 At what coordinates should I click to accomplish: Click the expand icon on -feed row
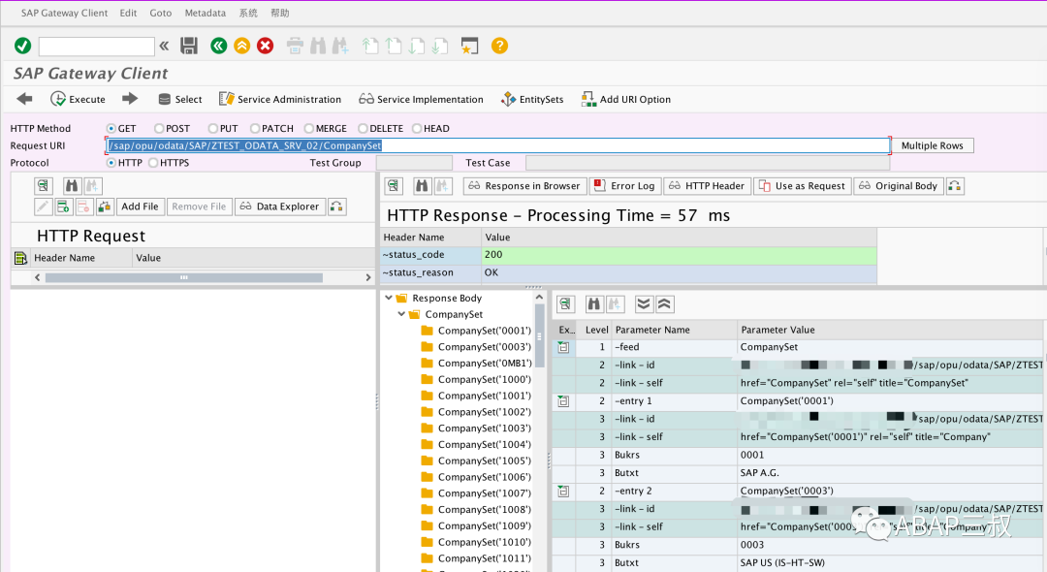(x=563, y=347)
